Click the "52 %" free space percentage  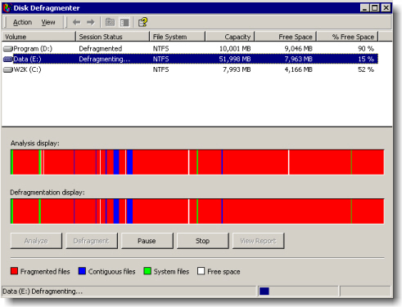[366, 69]
